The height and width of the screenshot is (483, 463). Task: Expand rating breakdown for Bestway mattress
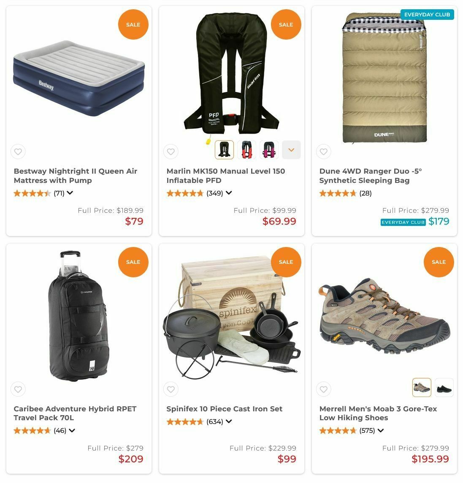tap(70, 193)
